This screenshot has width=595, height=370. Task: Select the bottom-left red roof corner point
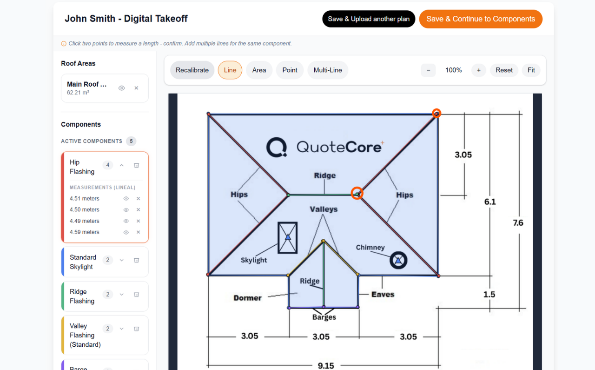click(208, 275)
